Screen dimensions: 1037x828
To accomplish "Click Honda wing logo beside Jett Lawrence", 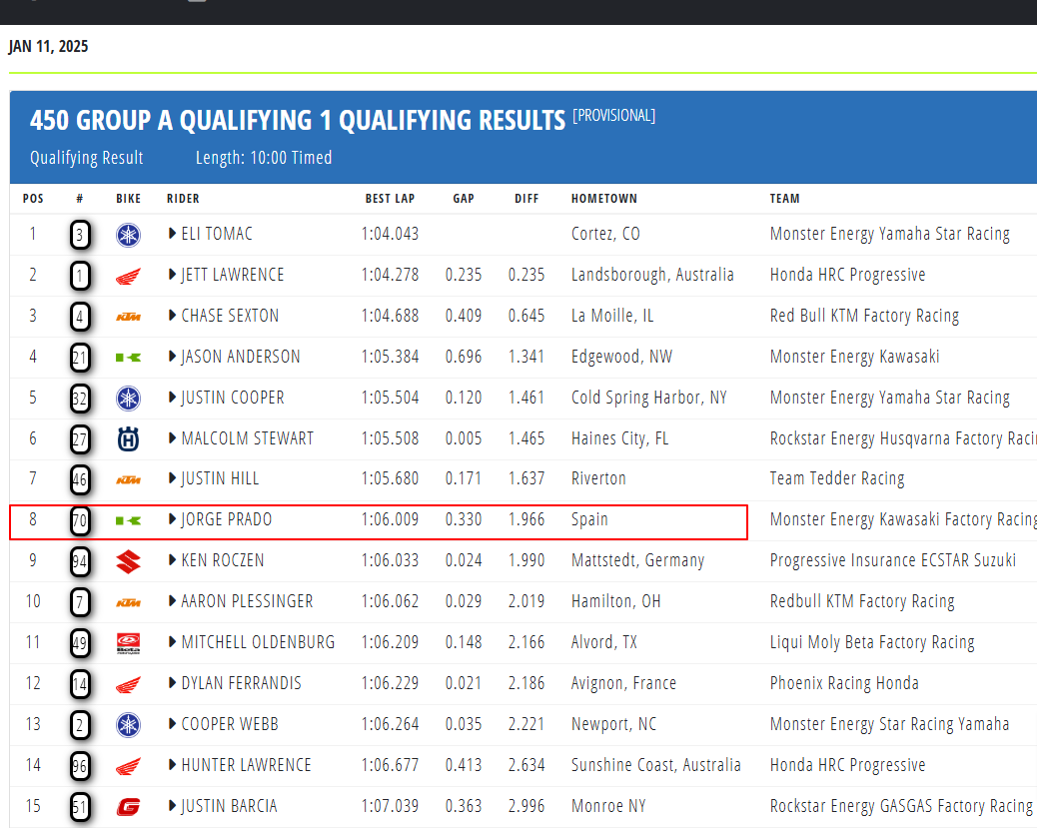I will point(128,277).
